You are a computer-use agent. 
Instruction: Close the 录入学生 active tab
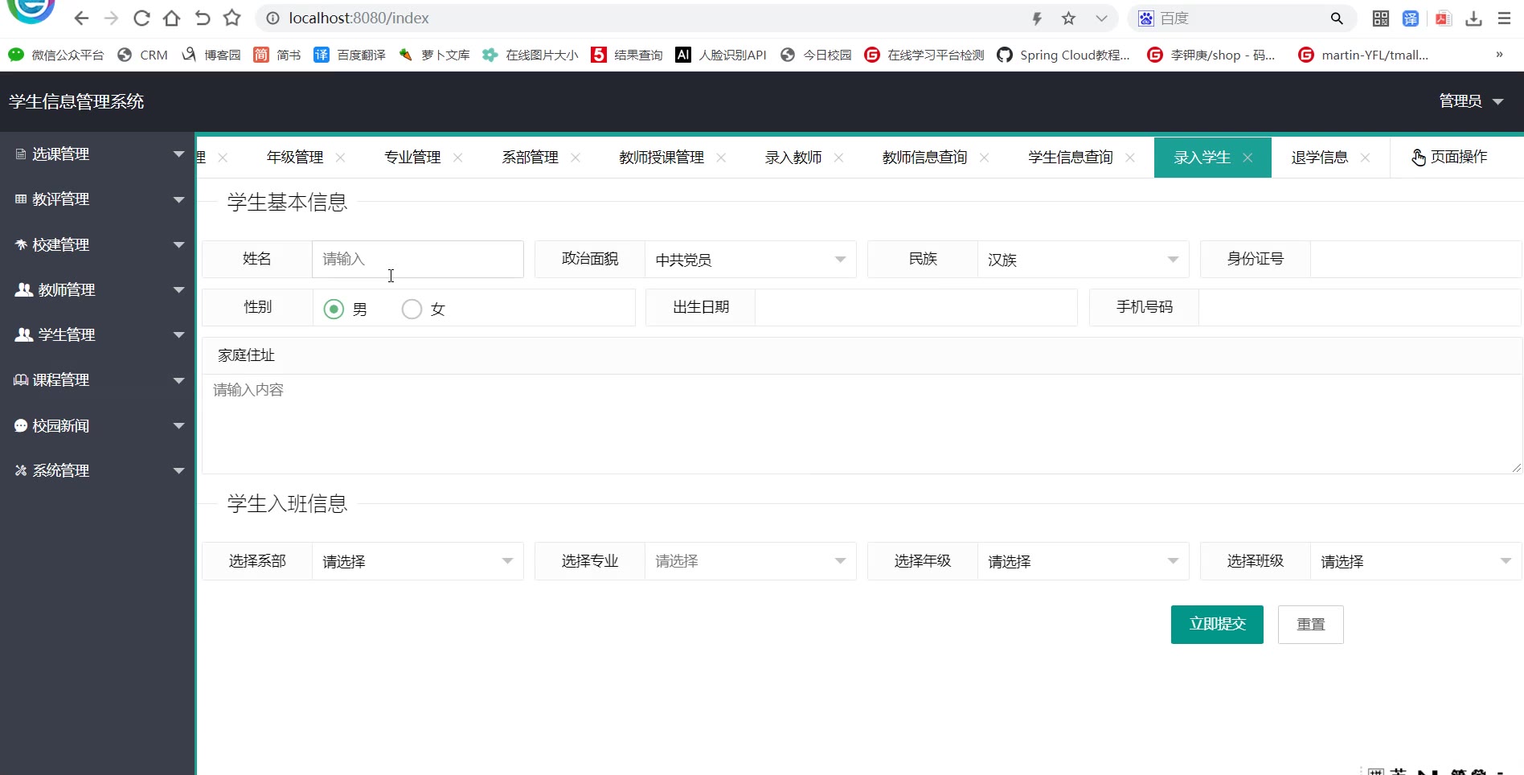(x=1248, y=158)
